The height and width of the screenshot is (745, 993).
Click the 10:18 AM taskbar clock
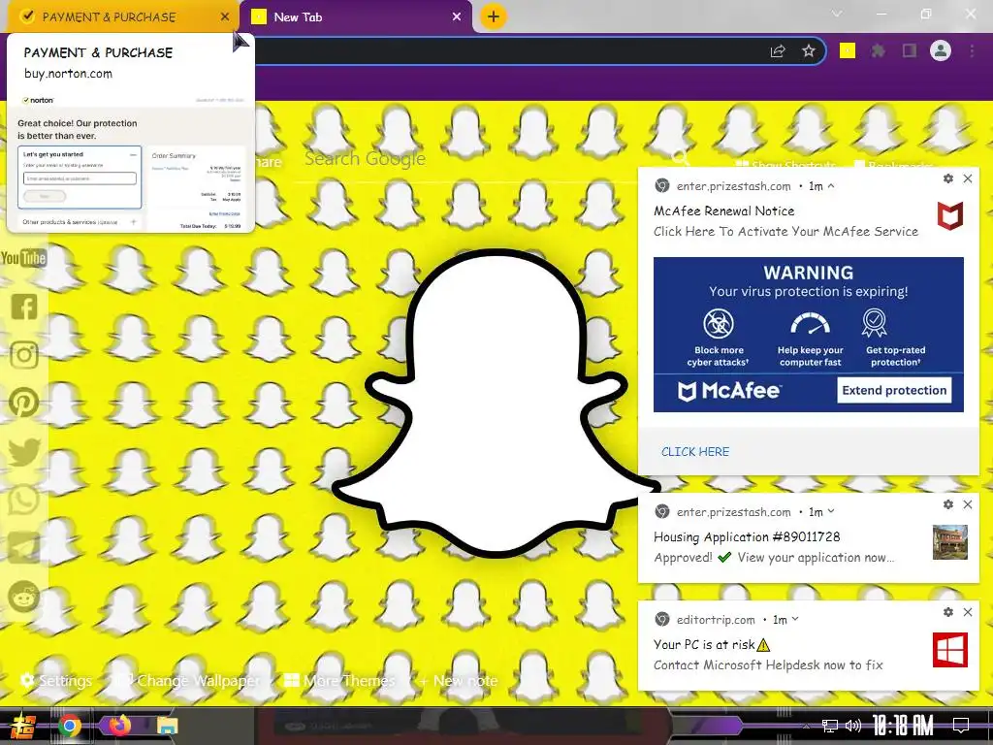903,726
